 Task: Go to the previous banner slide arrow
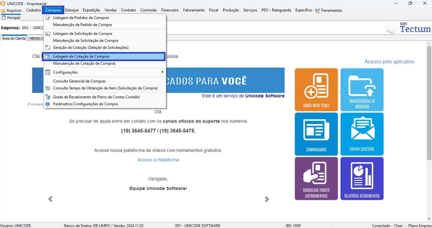coord(50,199)
